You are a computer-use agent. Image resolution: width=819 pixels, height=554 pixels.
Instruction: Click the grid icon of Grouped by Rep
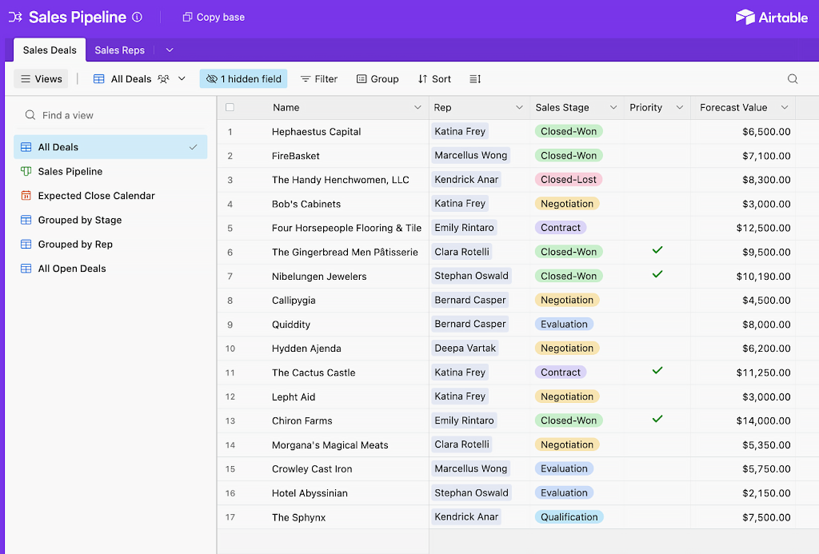[26, 244]
